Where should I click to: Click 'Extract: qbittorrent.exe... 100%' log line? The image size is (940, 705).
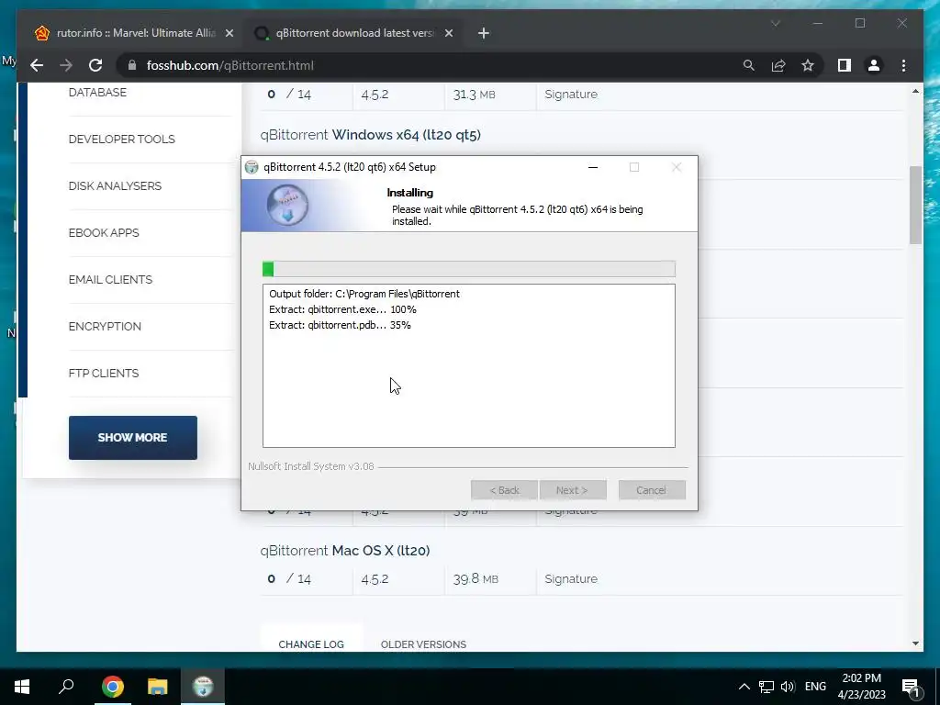pos(342,309)
